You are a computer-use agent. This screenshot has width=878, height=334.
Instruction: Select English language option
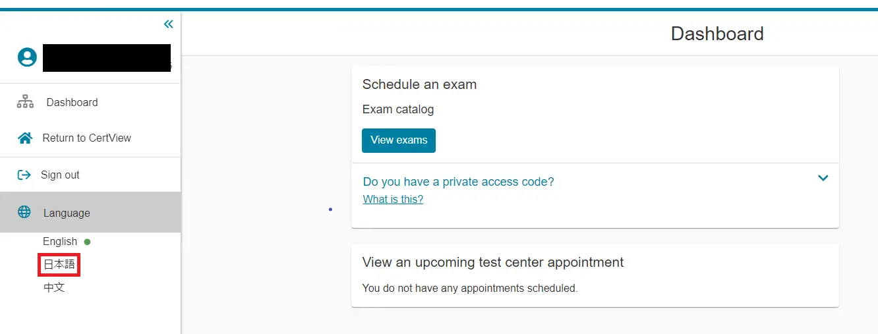(60, 242)
